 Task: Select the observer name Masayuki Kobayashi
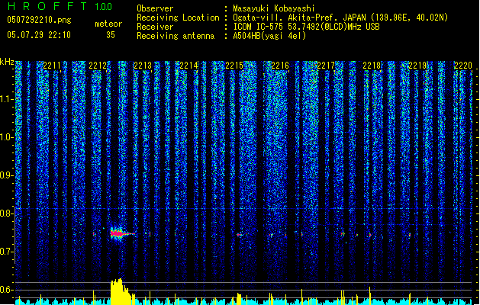[x=274, y=8]
